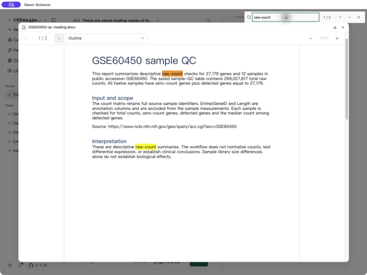Viewport: 367px width, 275px height.
Task: Click the Active section label in sidebar
Action: coord(10,86)
